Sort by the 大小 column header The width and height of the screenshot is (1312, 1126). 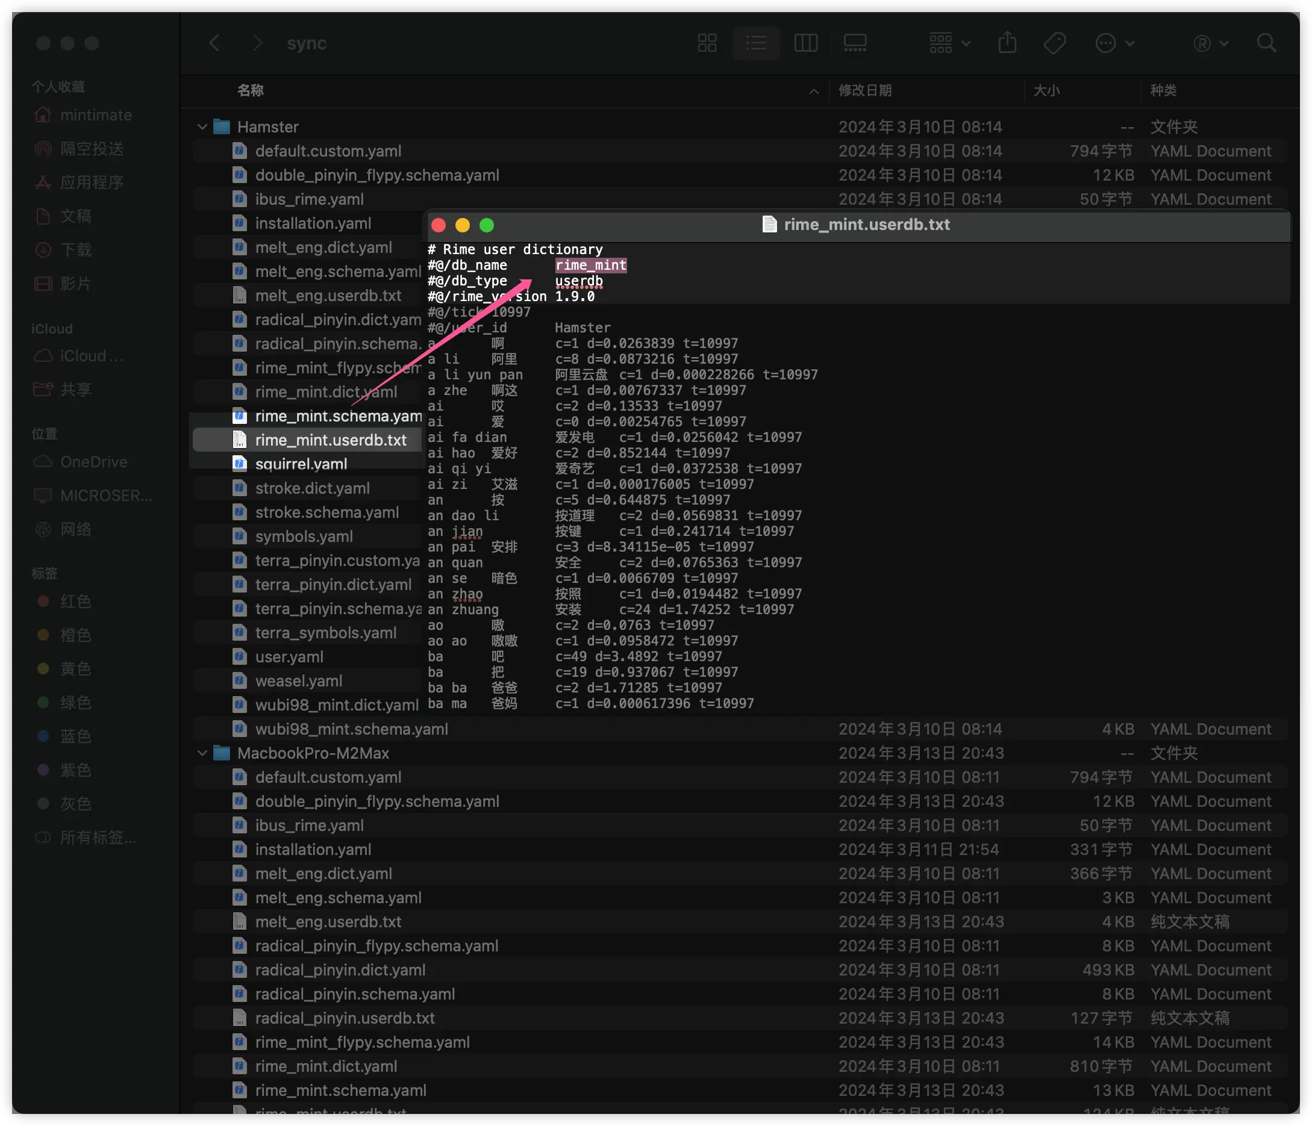click(x=1046, y=90)
